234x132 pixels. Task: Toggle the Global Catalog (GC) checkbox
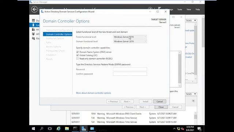[77, 55]
